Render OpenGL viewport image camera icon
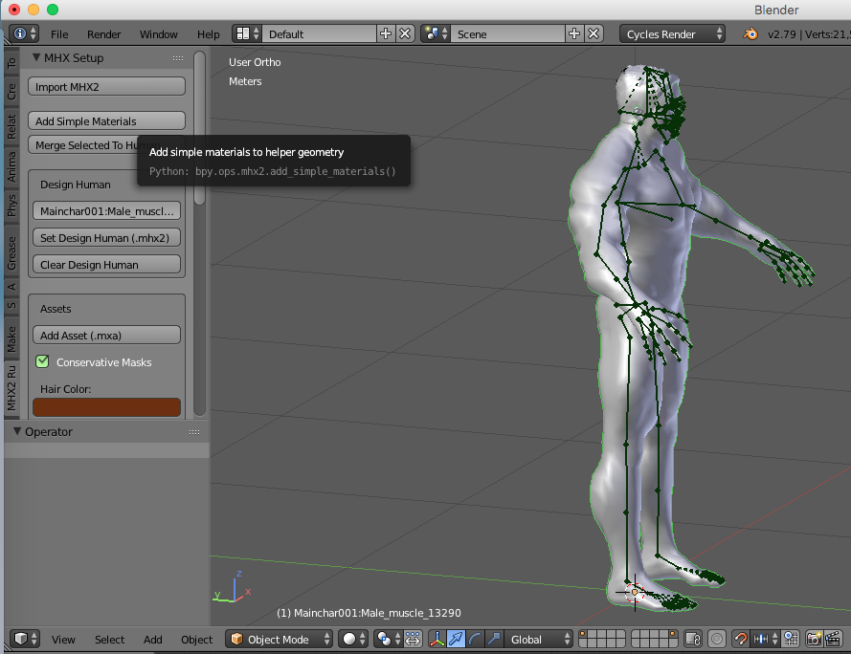 [814, 639]
